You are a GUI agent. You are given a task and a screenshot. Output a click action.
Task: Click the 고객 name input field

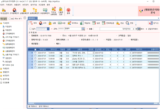73,29
